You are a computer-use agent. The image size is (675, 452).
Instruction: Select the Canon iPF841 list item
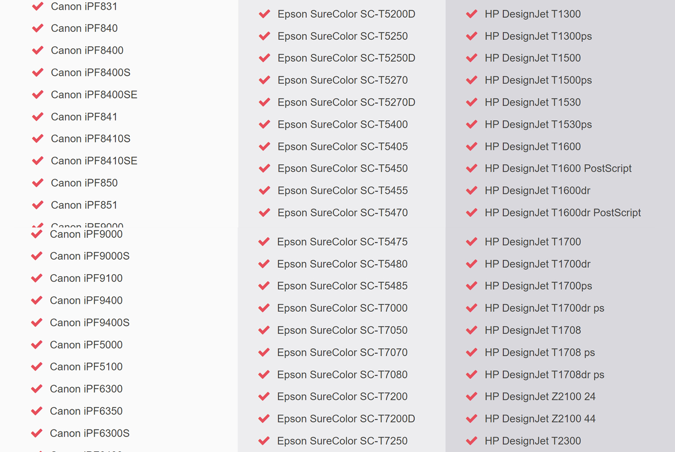point(84,117)
